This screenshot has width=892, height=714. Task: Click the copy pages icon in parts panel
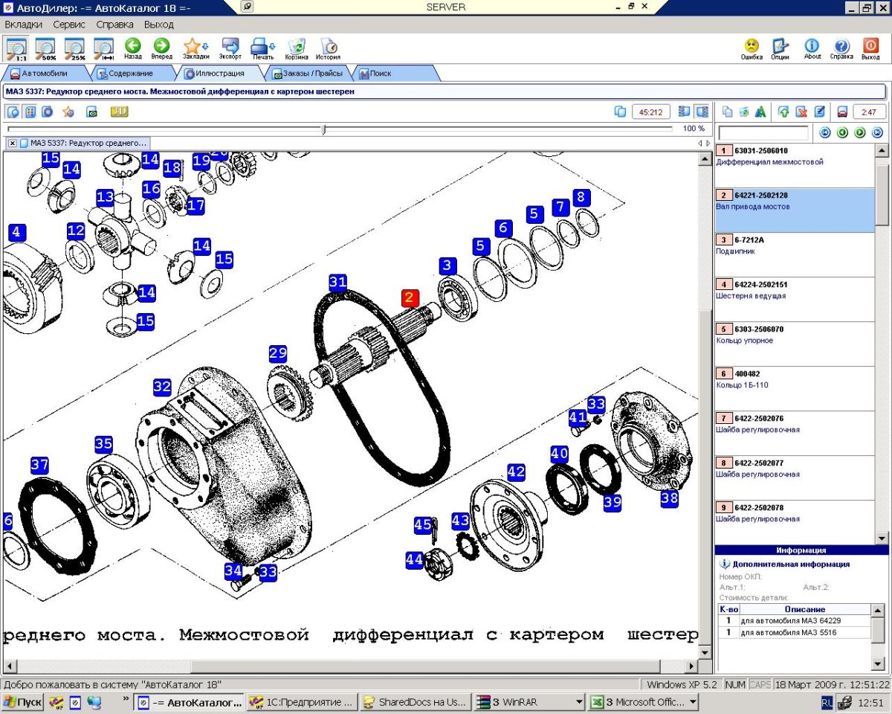728,112
